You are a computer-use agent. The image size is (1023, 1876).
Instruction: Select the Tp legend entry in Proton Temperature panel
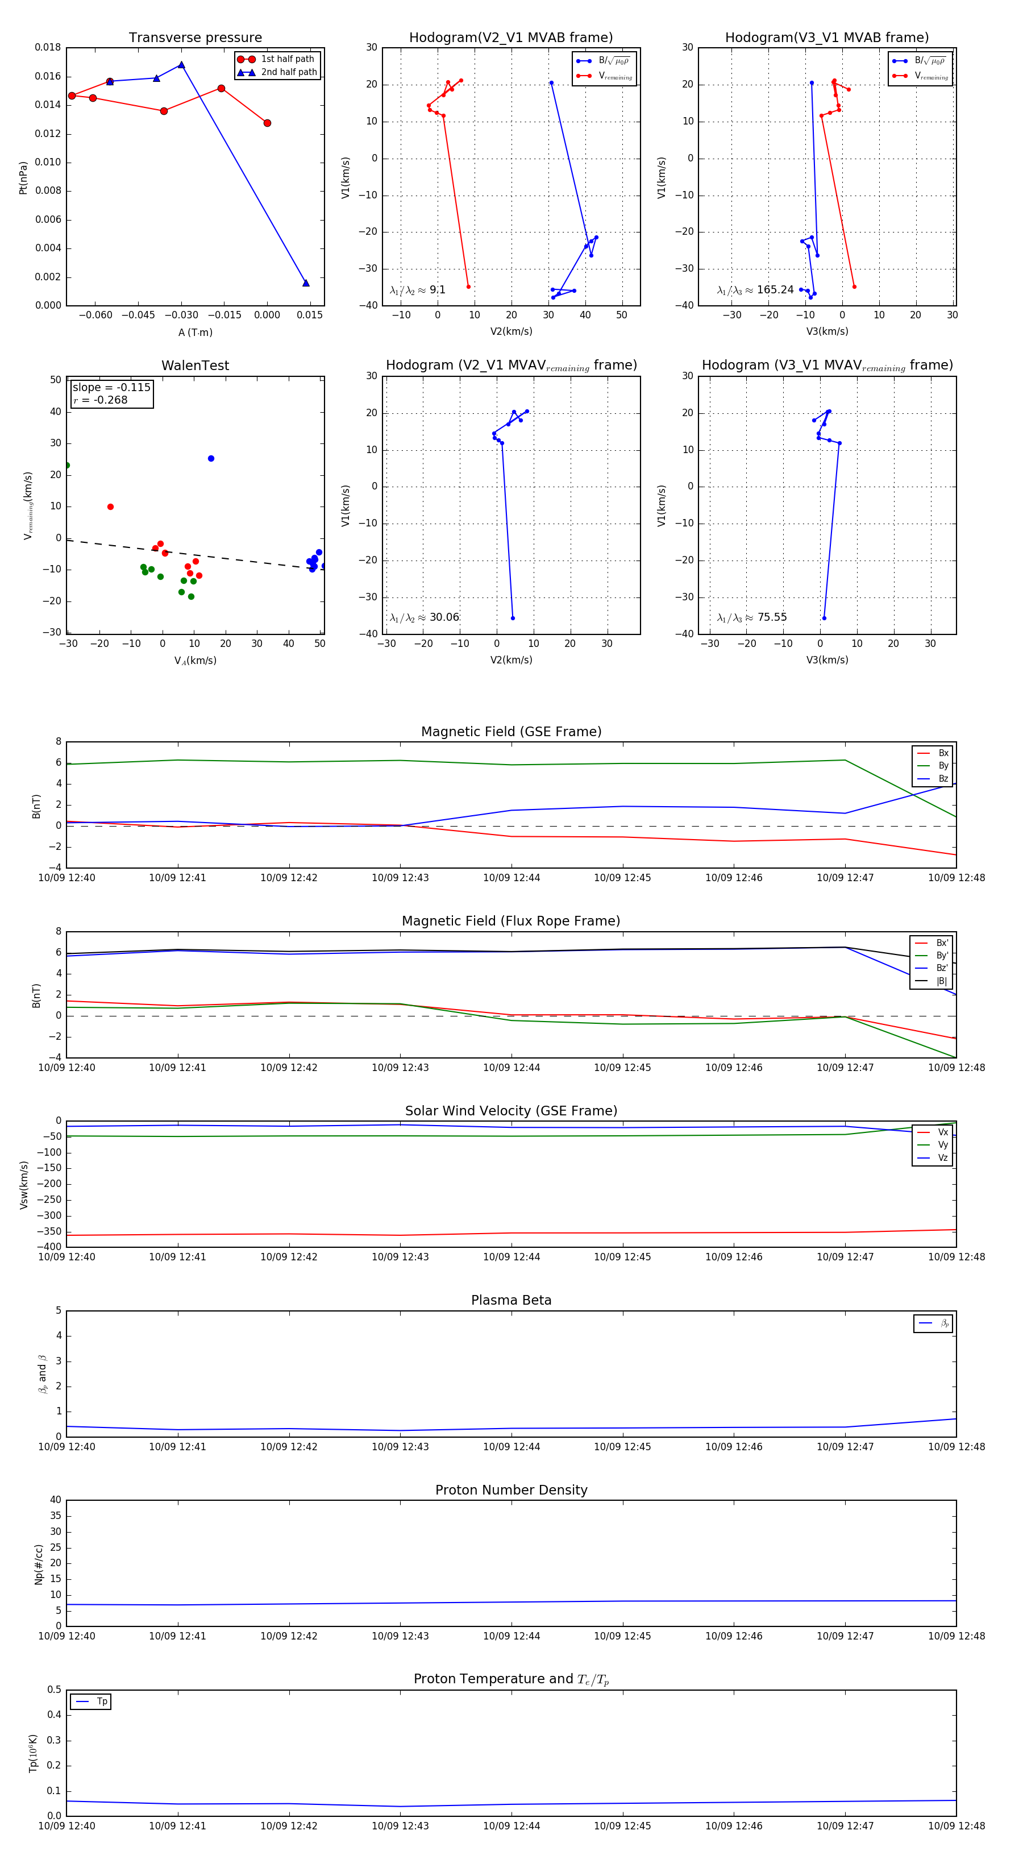pos(91,1702)
